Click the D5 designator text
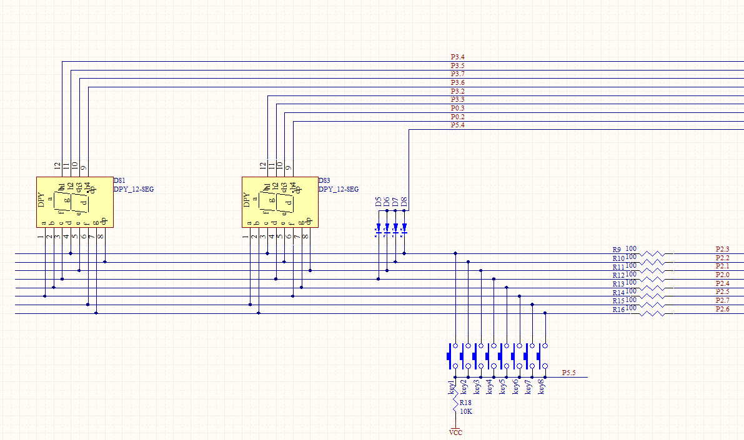This screenshot has width=744, height=440. pyautogui.click(x=378, y=202)
